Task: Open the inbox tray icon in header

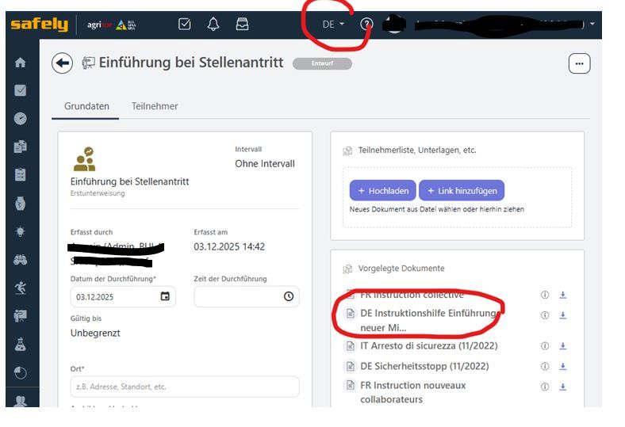Action: [x=242, y=25]
